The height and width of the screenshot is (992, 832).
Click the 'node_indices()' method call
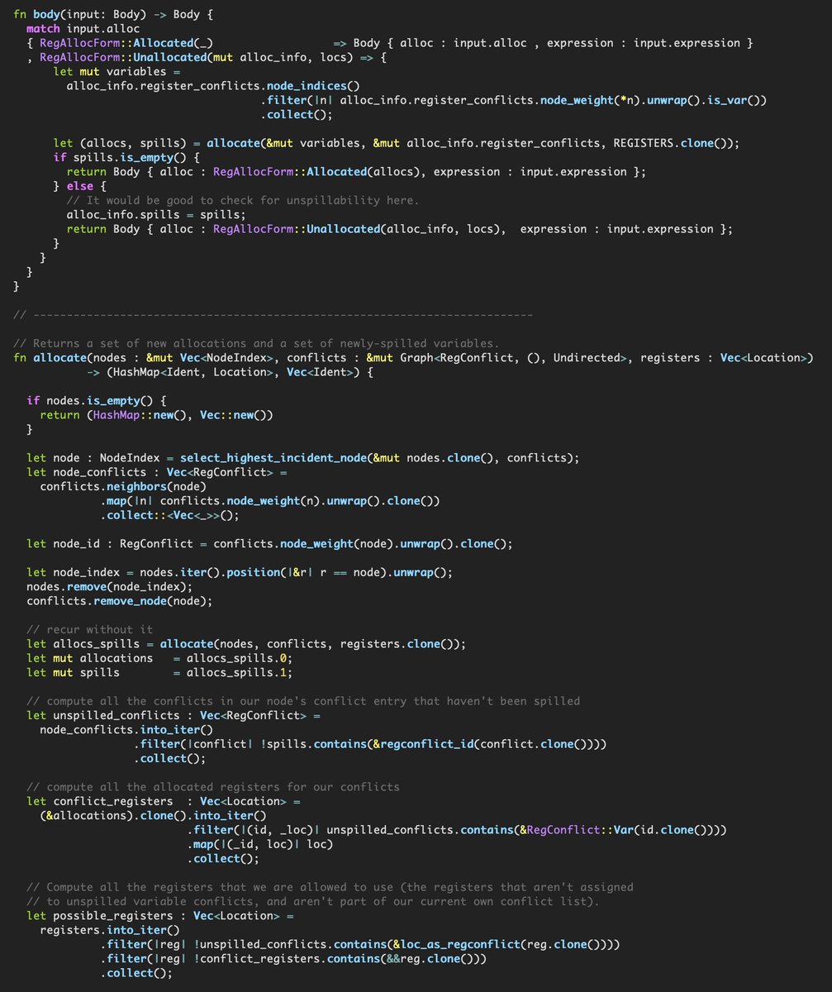[313, 86]
